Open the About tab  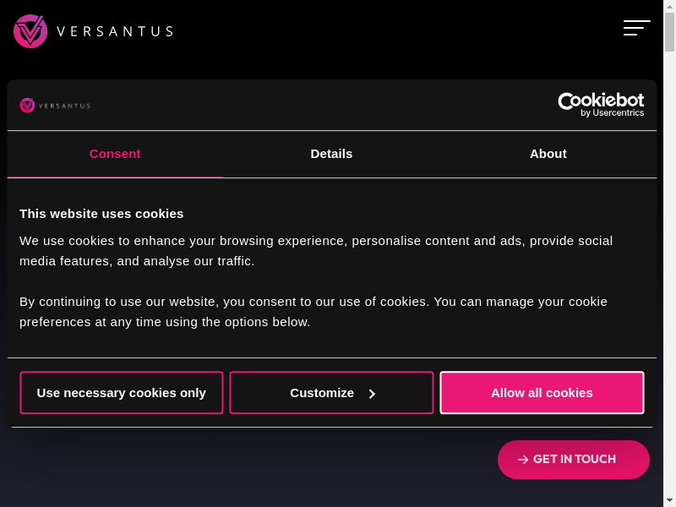click(548, 154)
